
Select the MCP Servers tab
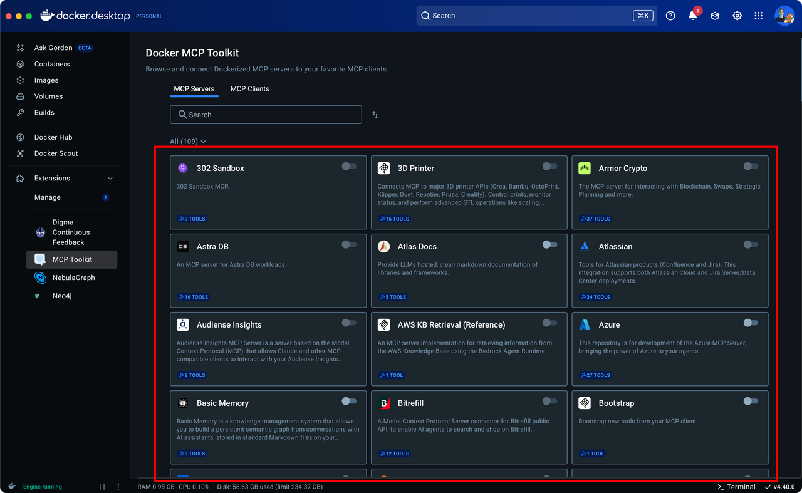tap(194, 89)
